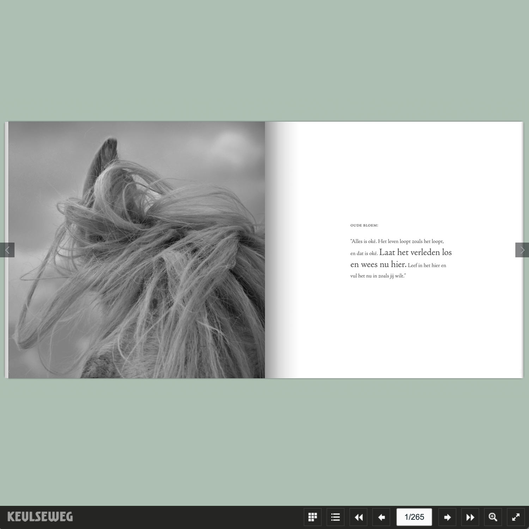
Task: Go to the previous page in toolbar
Action: tap(381, 517)
